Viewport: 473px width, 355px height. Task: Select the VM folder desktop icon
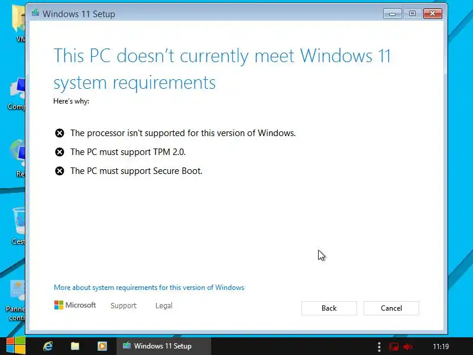[19, 24]
